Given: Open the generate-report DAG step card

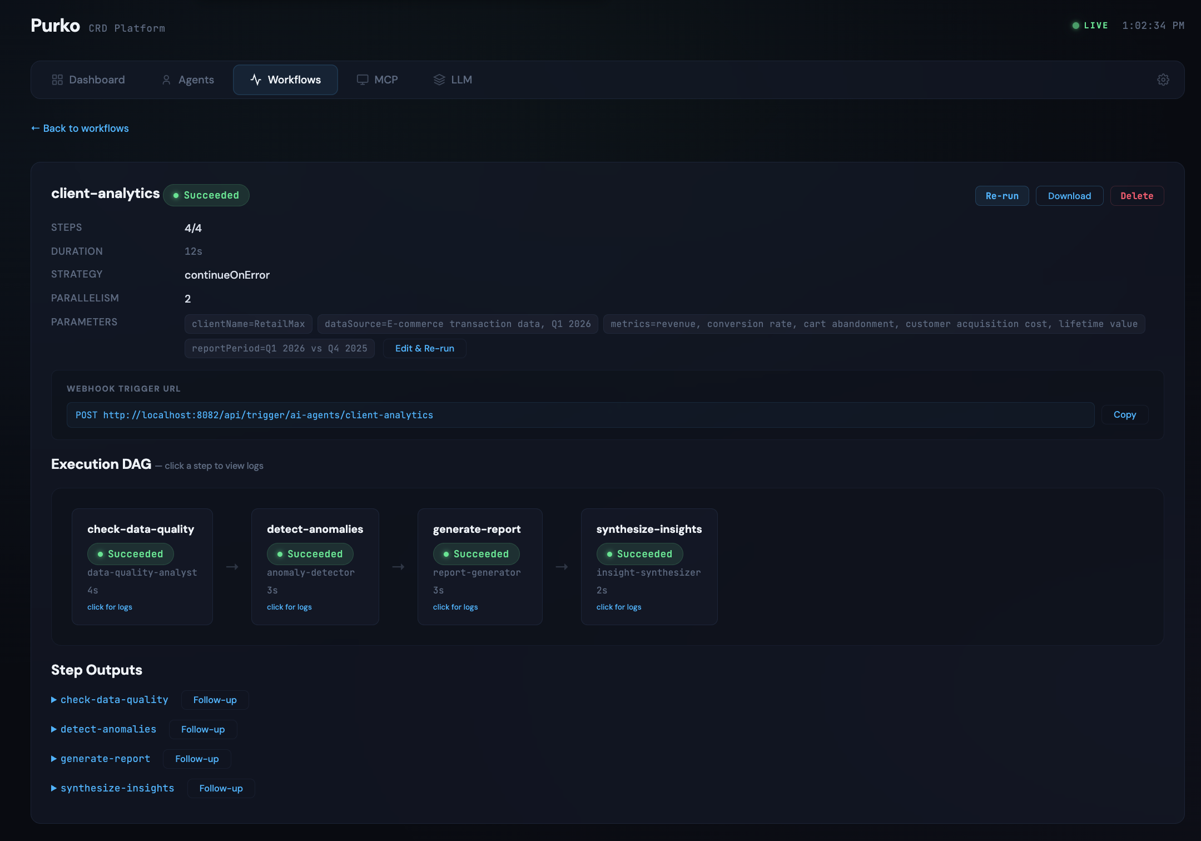Looking at the screenshot, I should (x=480, y=567).
